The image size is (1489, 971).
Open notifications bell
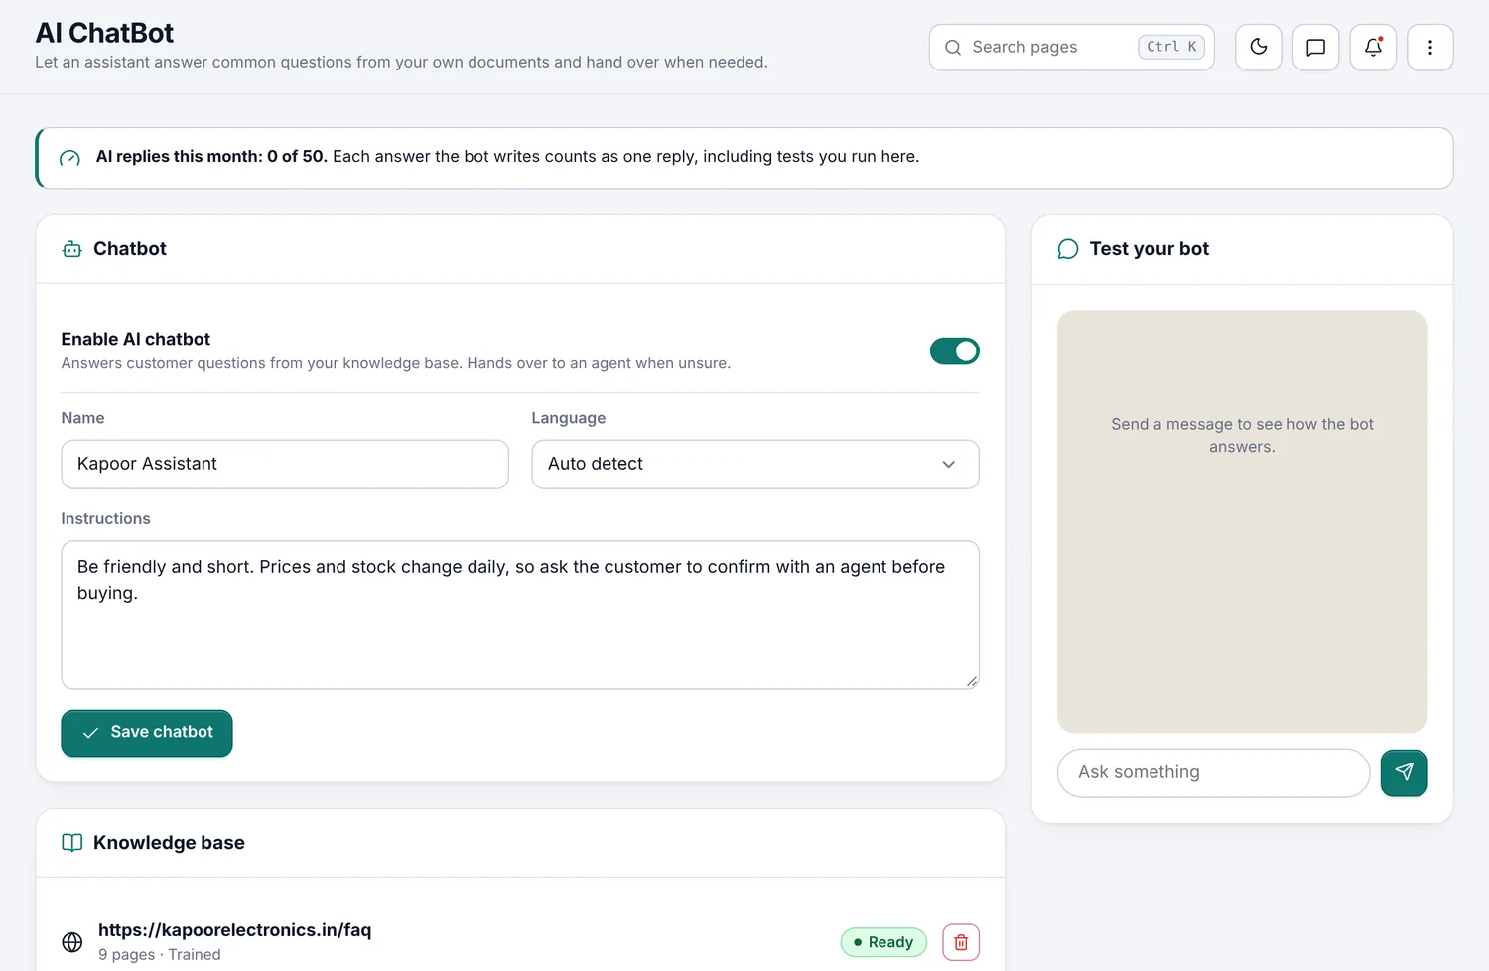[1374, 47]
